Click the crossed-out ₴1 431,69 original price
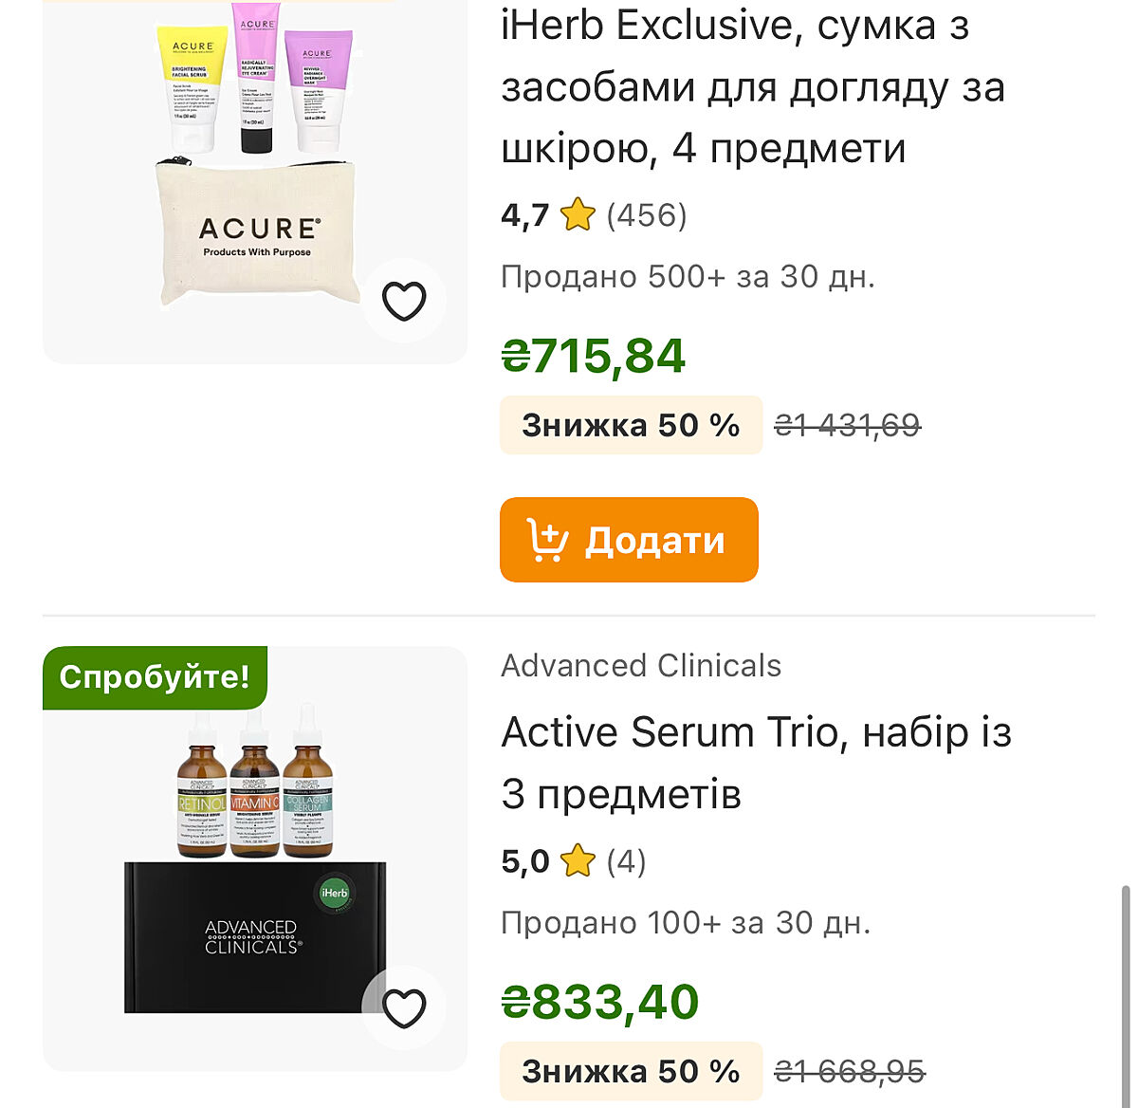 [x=847, y=425]
